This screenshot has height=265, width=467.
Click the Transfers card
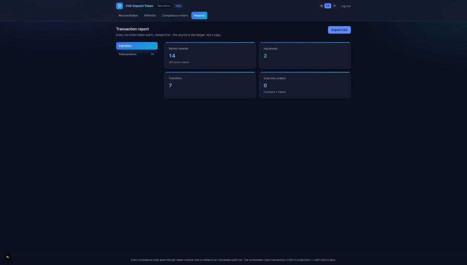[x=210, y=85]
